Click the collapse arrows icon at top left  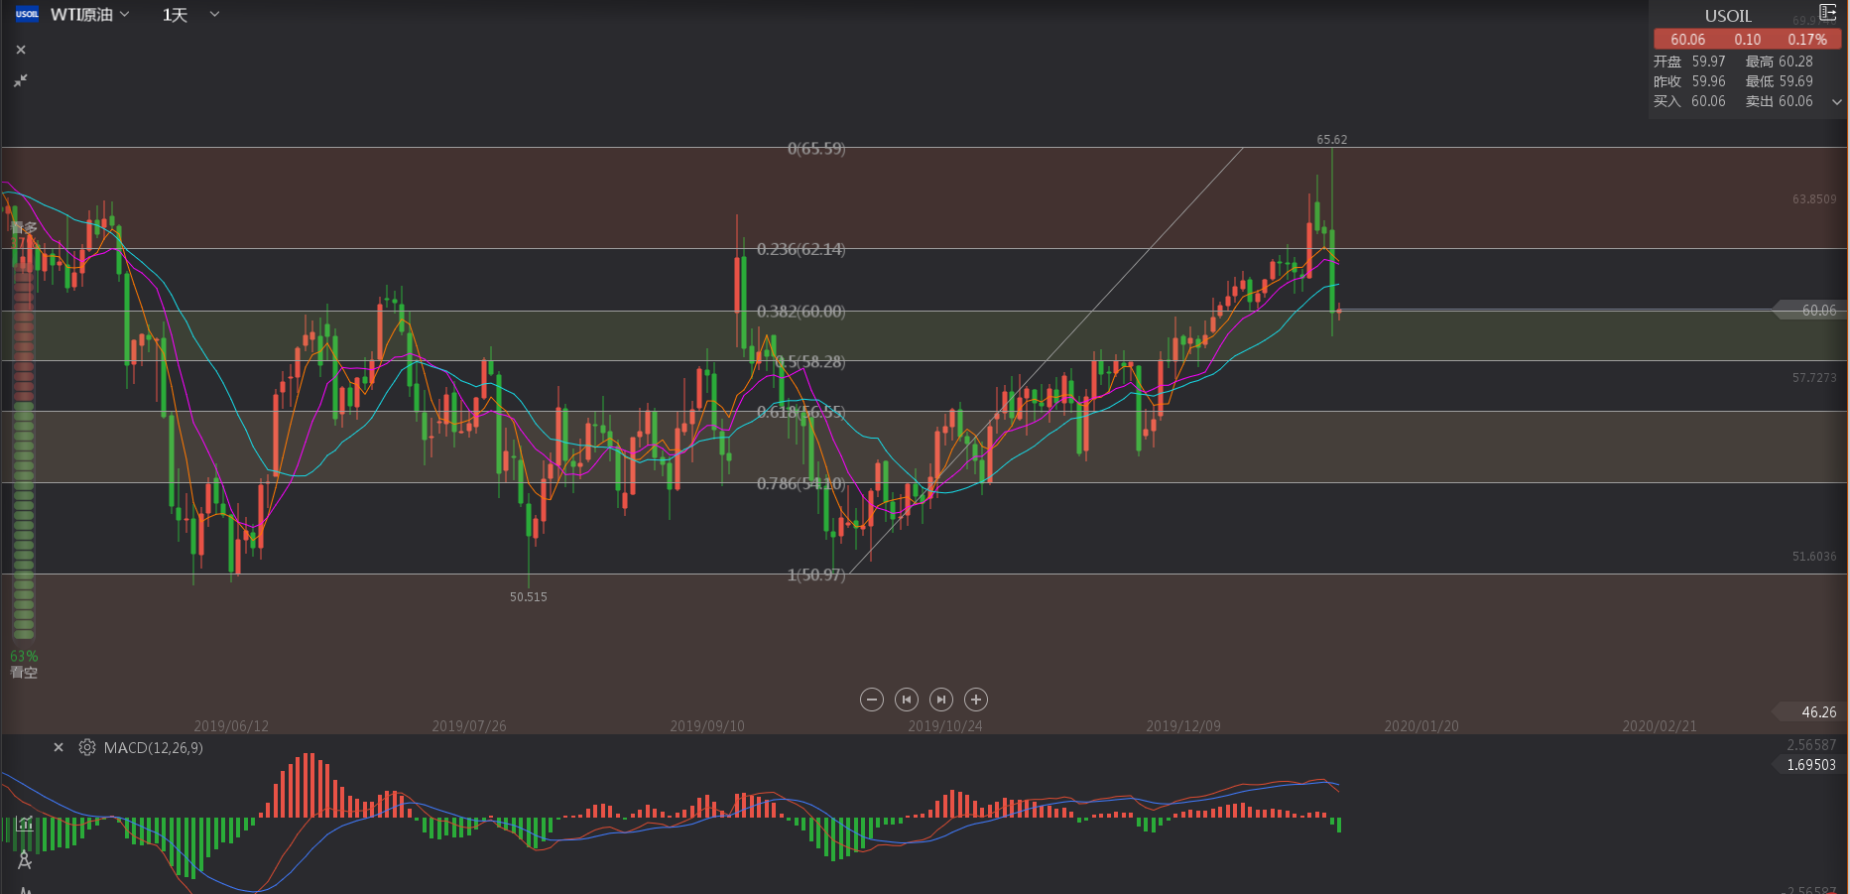click(21, 80)
